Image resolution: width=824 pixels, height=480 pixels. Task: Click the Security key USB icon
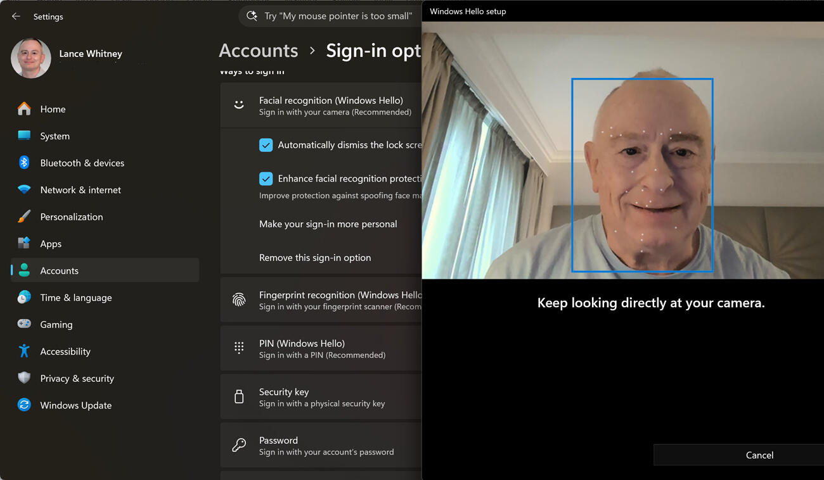click(239, 396)
